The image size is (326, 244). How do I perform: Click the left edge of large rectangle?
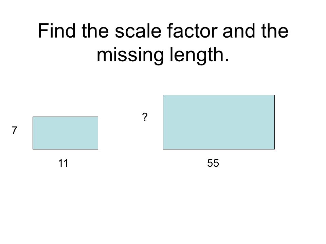[163, 122]
